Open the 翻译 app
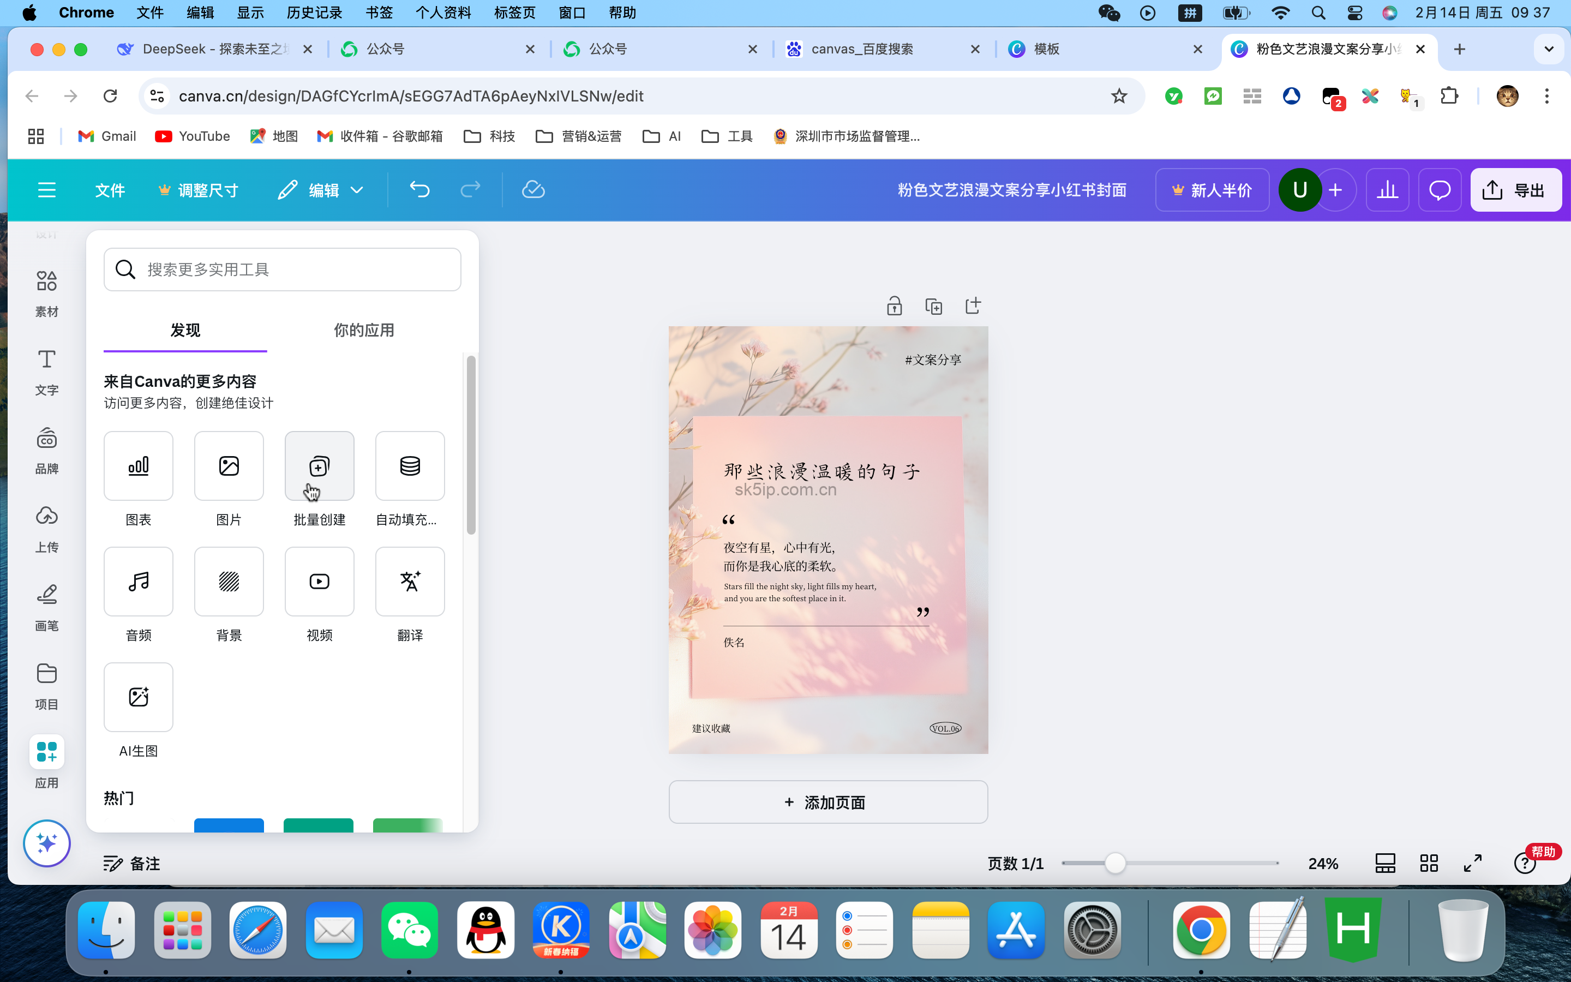 pos(409,581)
